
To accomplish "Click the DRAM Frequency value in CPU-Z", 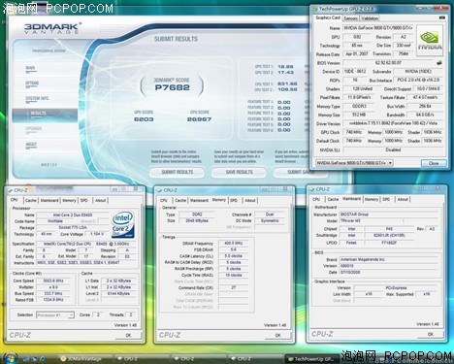I will point(234,243).
